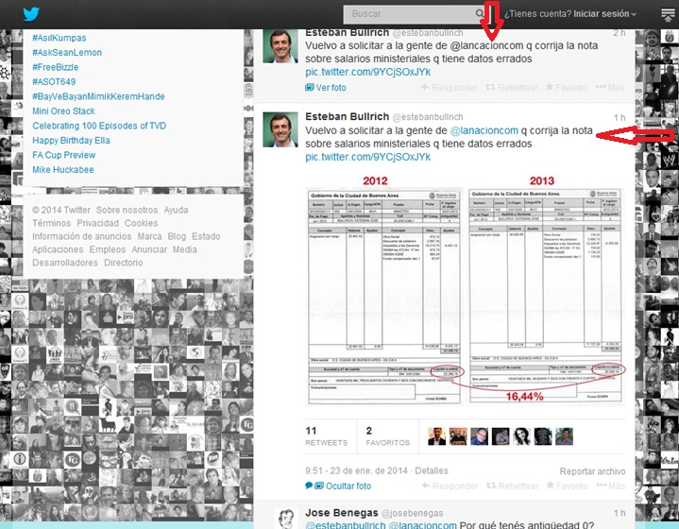Focus the Buscar search field
This screenshot has width=679, height=529.
click(x=412, y=14)
